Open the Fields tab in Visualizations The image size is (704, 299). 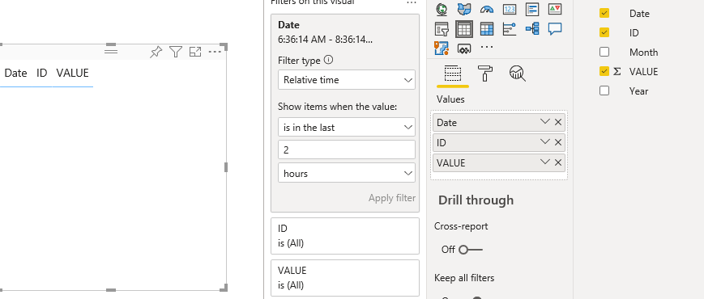[453, 73]
